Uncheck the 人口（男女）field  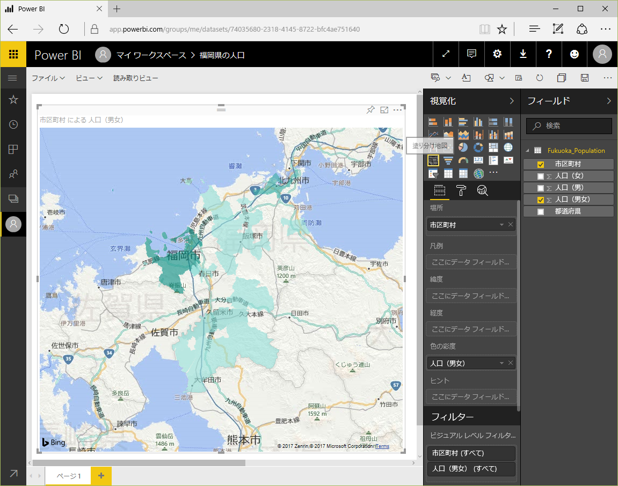[541, 200]
